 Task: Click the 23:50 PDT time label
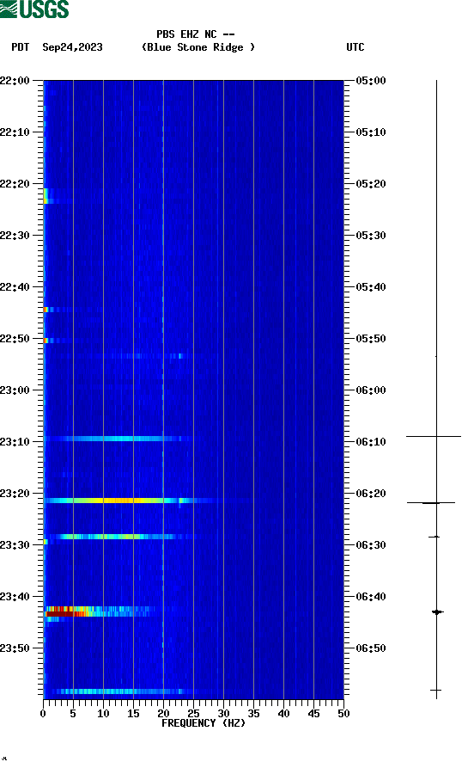15,648
